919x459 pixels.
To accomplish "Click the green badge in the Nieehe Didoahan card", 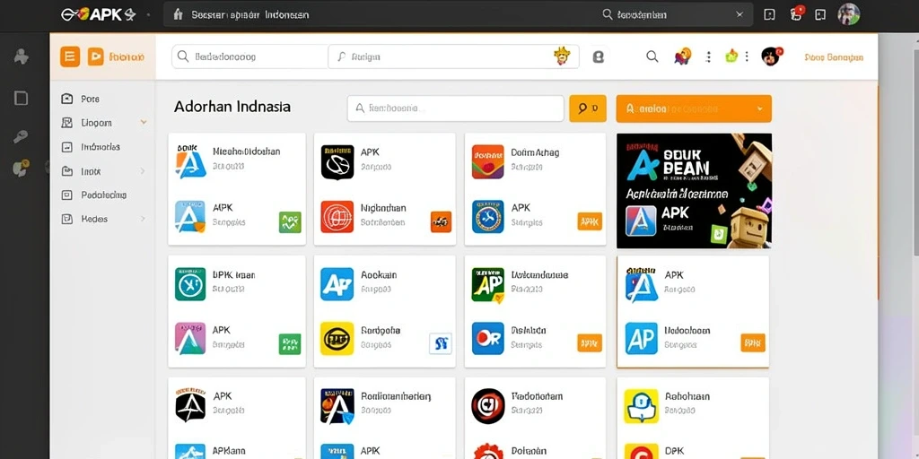I will coord(290,222).
